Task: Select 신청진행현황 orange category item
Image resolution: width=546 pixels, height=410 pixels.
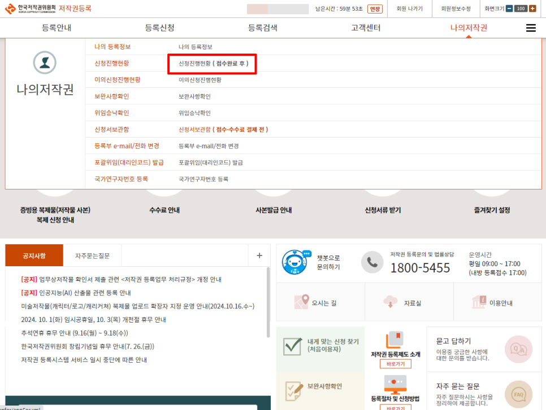Action: [x=112, y=63]
